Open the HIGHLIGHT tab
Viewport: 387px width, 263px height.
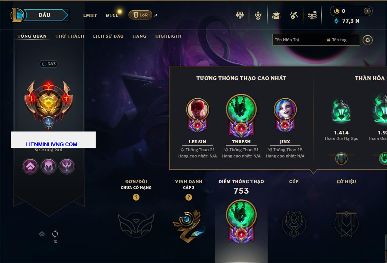point(169,36)
